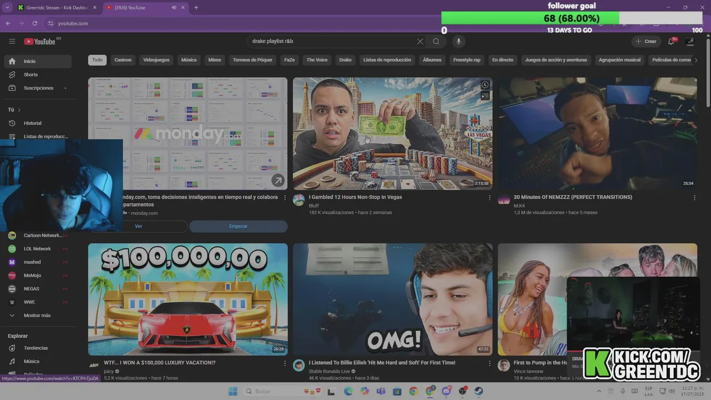Open the Windows Start menu

tap(233, 391)
